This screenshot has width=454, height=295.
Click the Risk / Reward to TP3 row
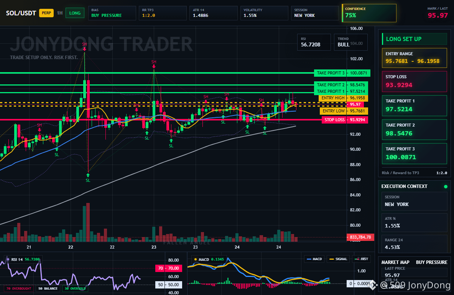pos(415,173)
